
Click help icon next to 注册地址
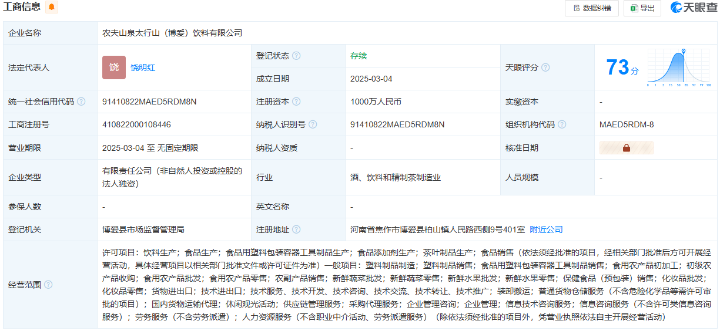[x=296, y=229]
